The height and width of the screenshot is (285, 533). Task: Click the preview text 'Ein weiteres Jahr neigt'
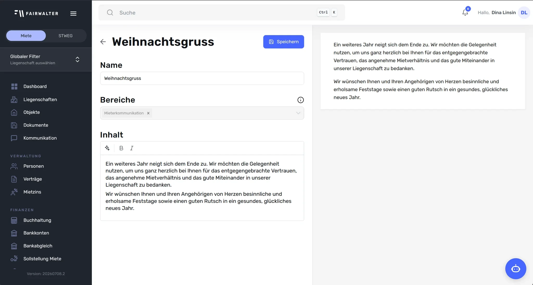point(360,45)
